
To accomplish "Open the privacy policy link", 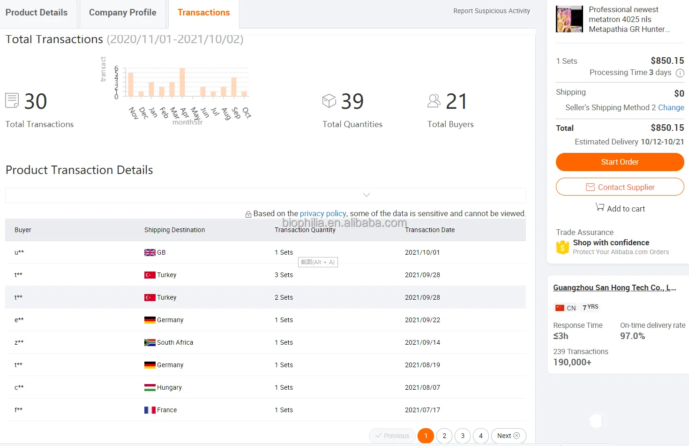I will pos(323,213).
